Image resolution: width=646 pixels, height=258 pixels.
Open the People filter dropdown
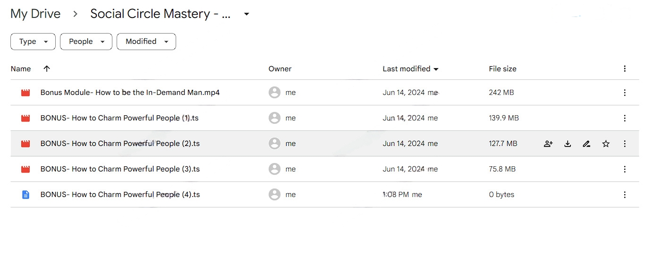pyautogui.click(x=86, y=42)
